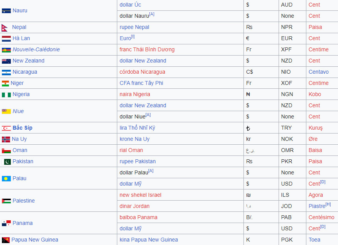Click the New Zealand flag icon
Screen dimensions: 338x245
click(6, 61)
